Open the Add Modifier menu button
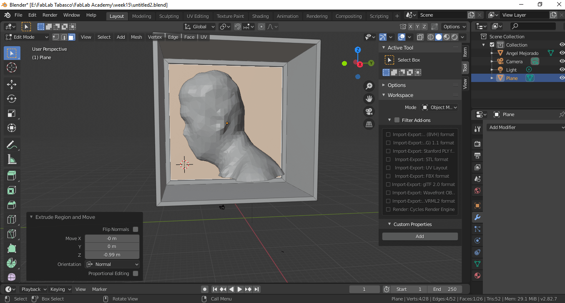The width and height of the screenshot is (565, 303). (525, 127)
